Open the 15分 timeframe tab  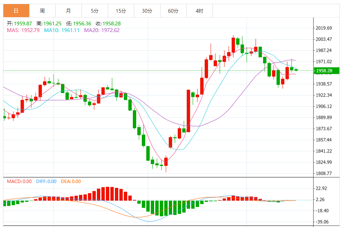pos(121,11)
